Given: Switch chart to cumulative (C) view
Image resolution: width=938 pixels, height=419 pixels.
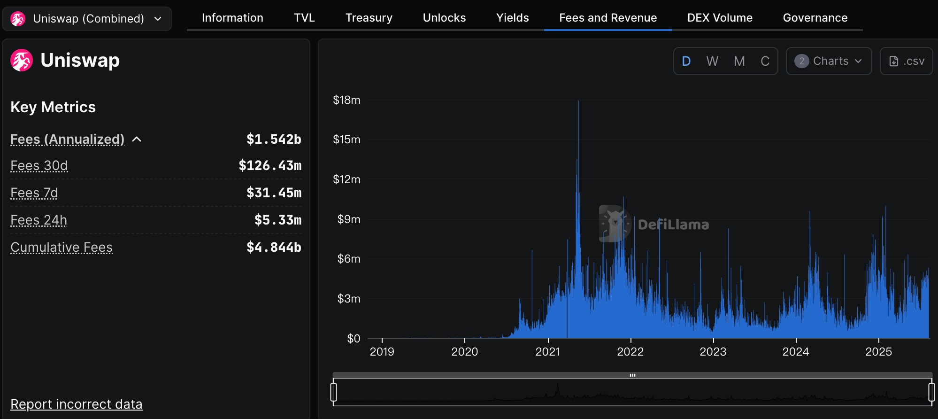Looking at the screenshot, I should [765, 61].
